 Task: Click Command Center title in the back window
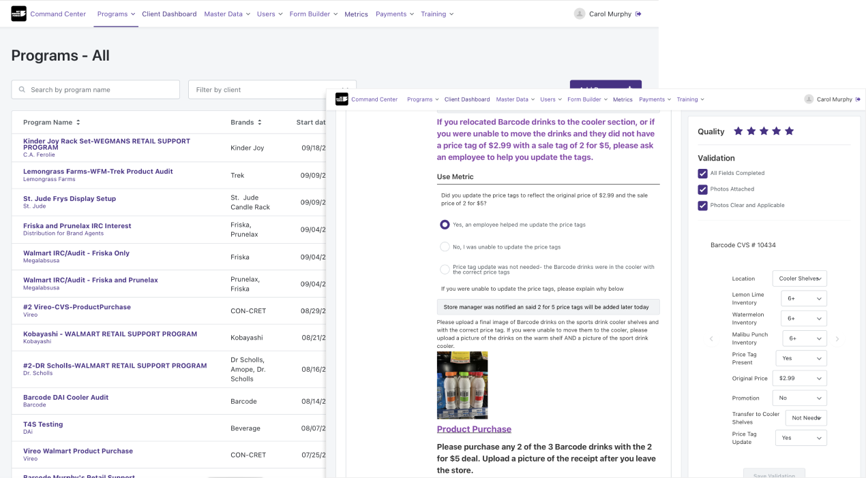coord(58,14)
